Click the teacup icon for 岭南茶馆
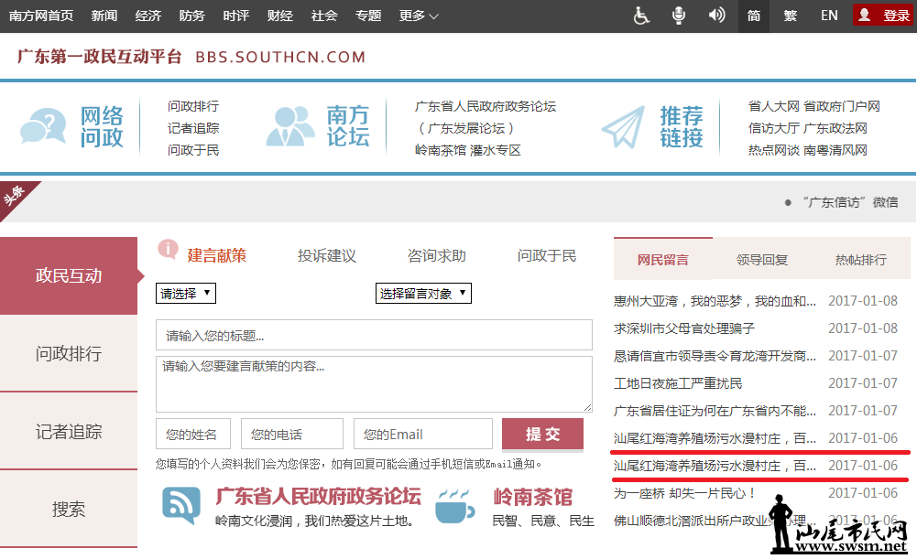 point(454,506)
